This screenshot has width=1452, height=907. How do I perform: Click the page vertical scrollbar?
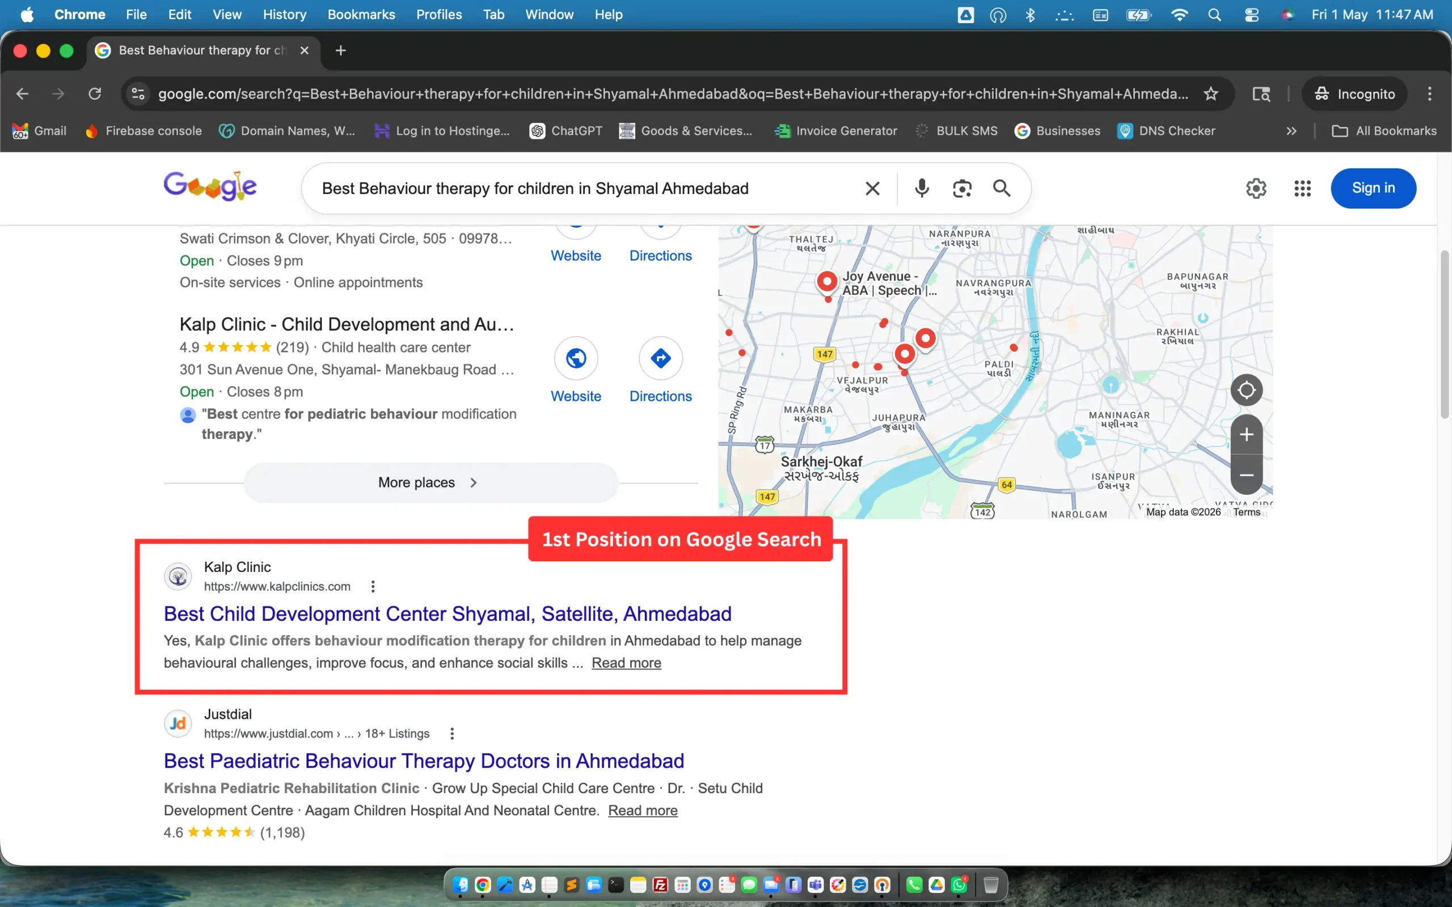click(1445, 334)
